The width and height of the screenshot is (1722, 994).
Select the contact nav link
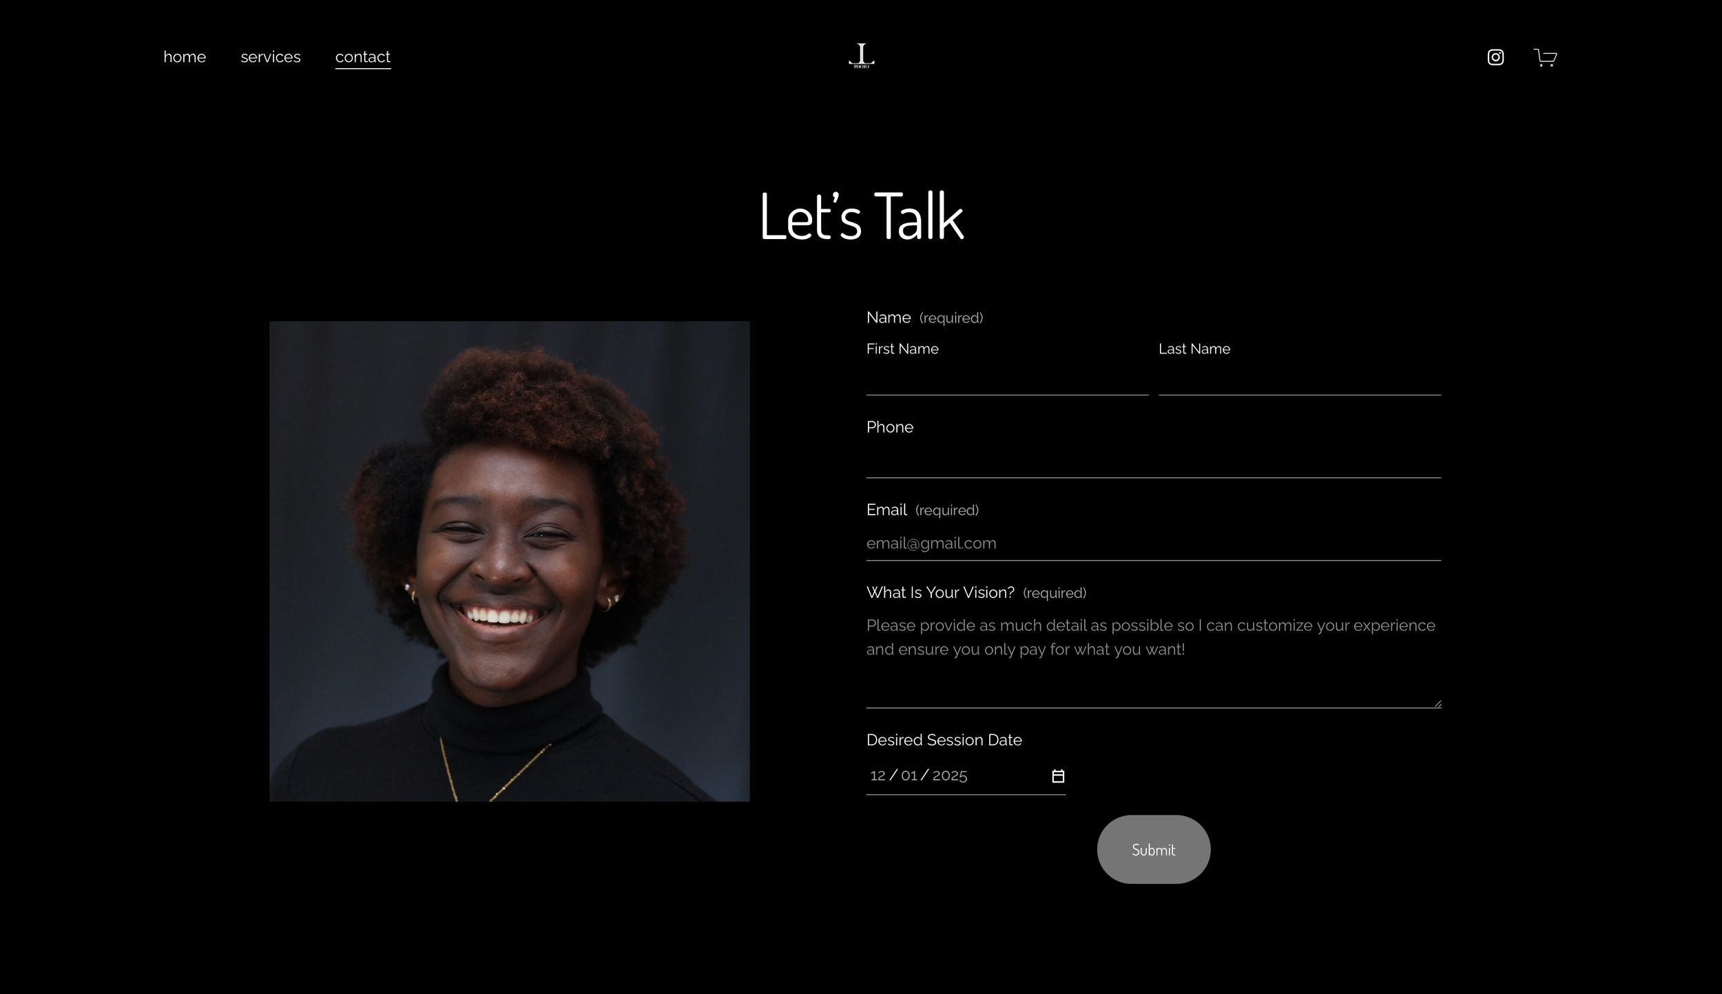(362, 57)
